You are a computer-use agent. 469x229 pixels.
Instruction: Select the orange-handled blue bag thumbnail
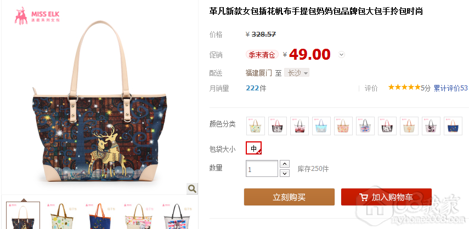[100, 215]
